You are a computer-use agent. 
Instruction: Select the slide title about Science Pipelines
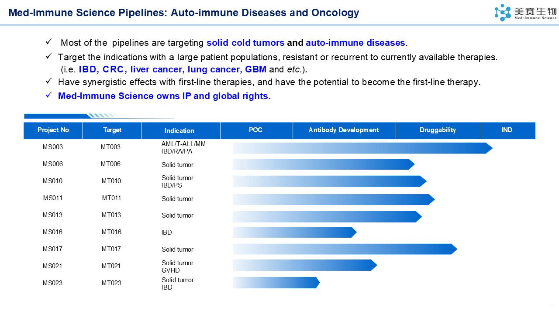coord(184,13)
